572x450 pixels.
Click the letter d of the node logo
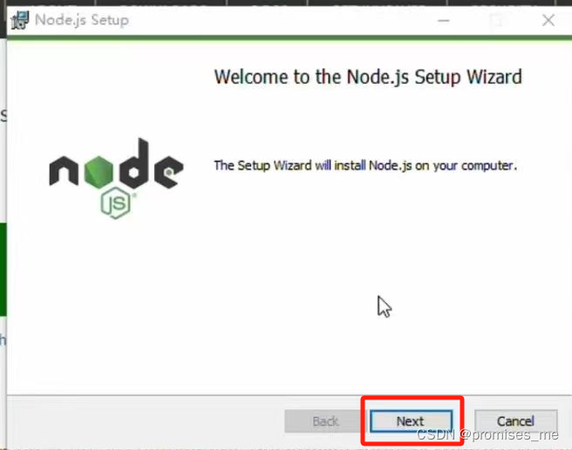(134, 163)
